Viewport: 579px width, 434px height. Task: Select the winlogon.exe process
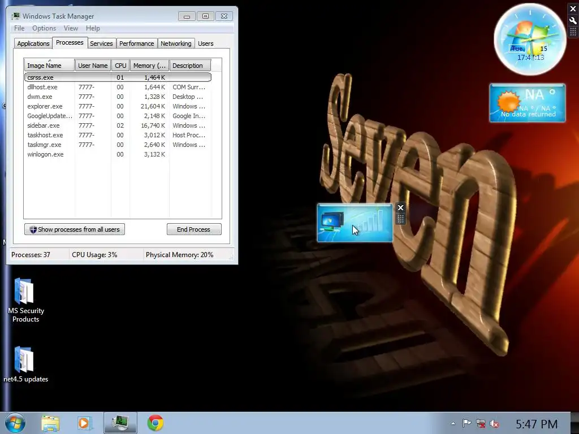tap(118, 154)
